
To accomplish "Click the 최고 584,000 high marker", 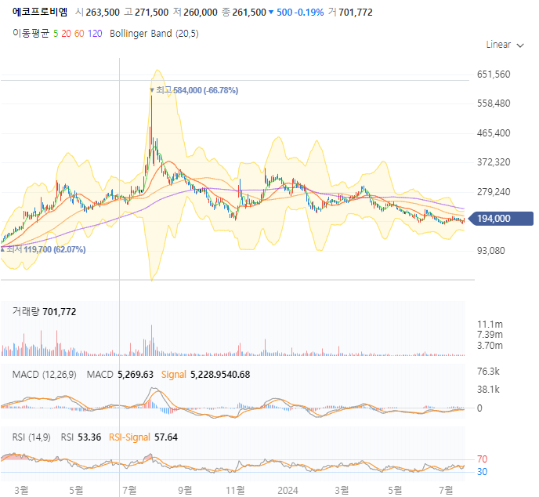I will click(x=194, y=90).
